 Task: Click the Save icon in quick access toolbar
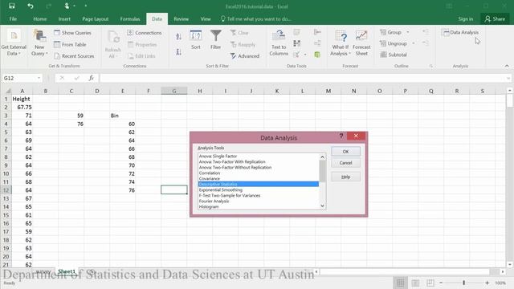(12, 6)
